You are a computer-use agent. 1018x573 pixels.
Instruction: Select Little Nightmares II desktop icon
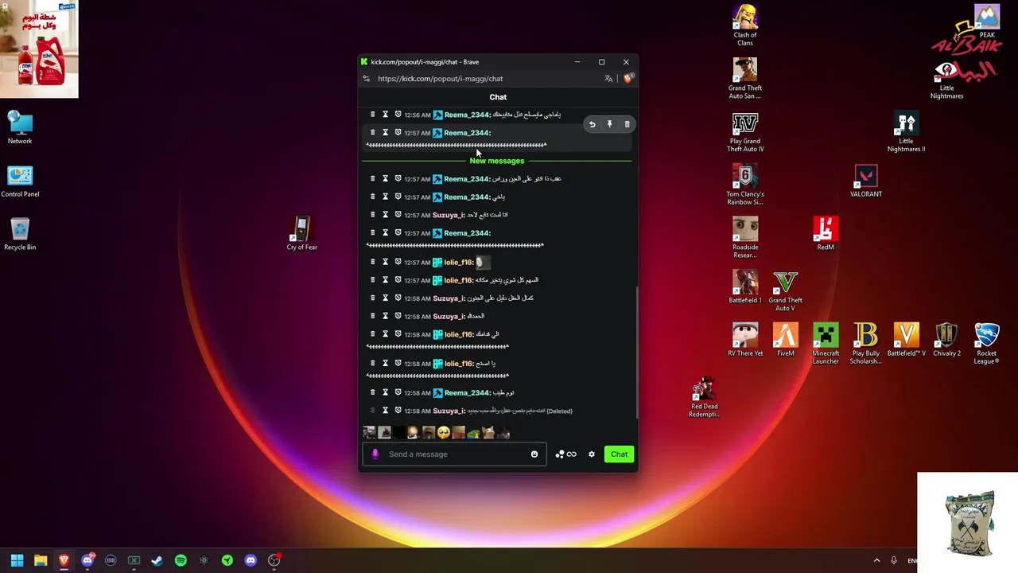coord(906,131)
